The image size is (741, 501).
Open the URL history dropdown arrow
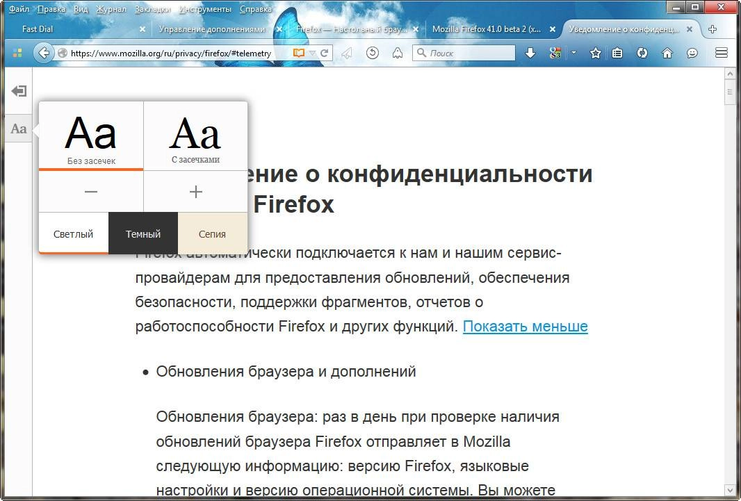click(312, 54)
